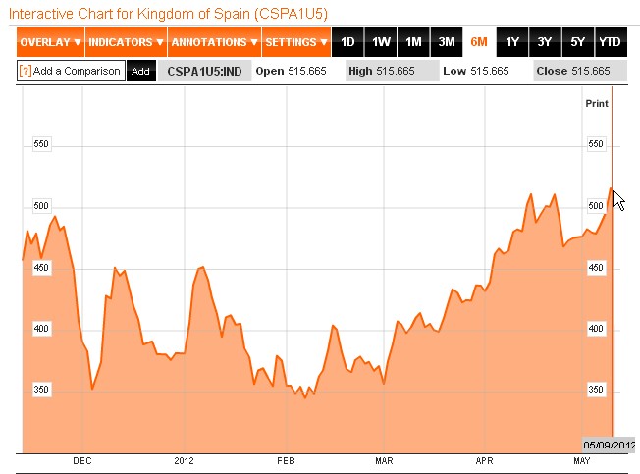Switch chart to 1Y view
This screenshot has height=474, width=640.
tap(512, 42)
